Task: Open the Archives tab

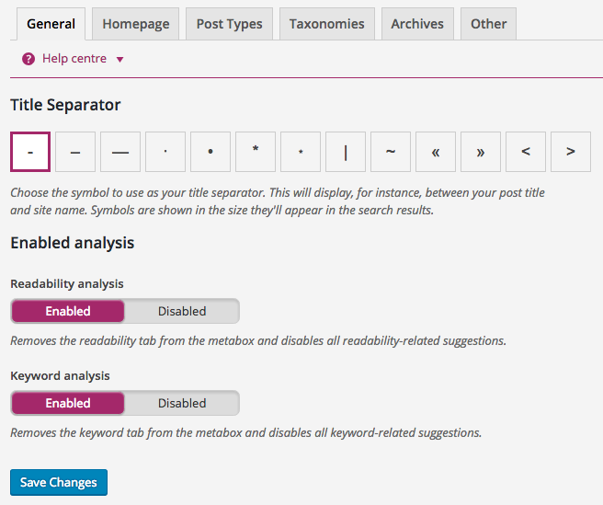Action: (x=417, y=24)
